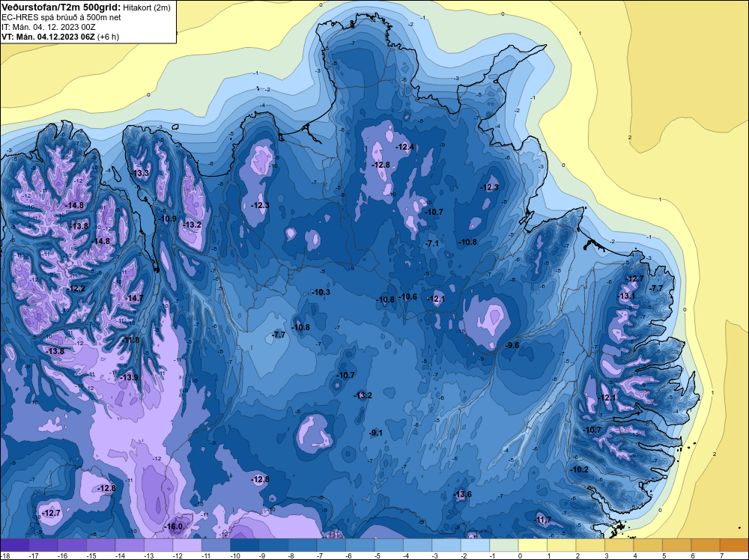Click the -13.3 temperature label
Image resolution: width=749 pixels, height=560 pixels.
141,173
